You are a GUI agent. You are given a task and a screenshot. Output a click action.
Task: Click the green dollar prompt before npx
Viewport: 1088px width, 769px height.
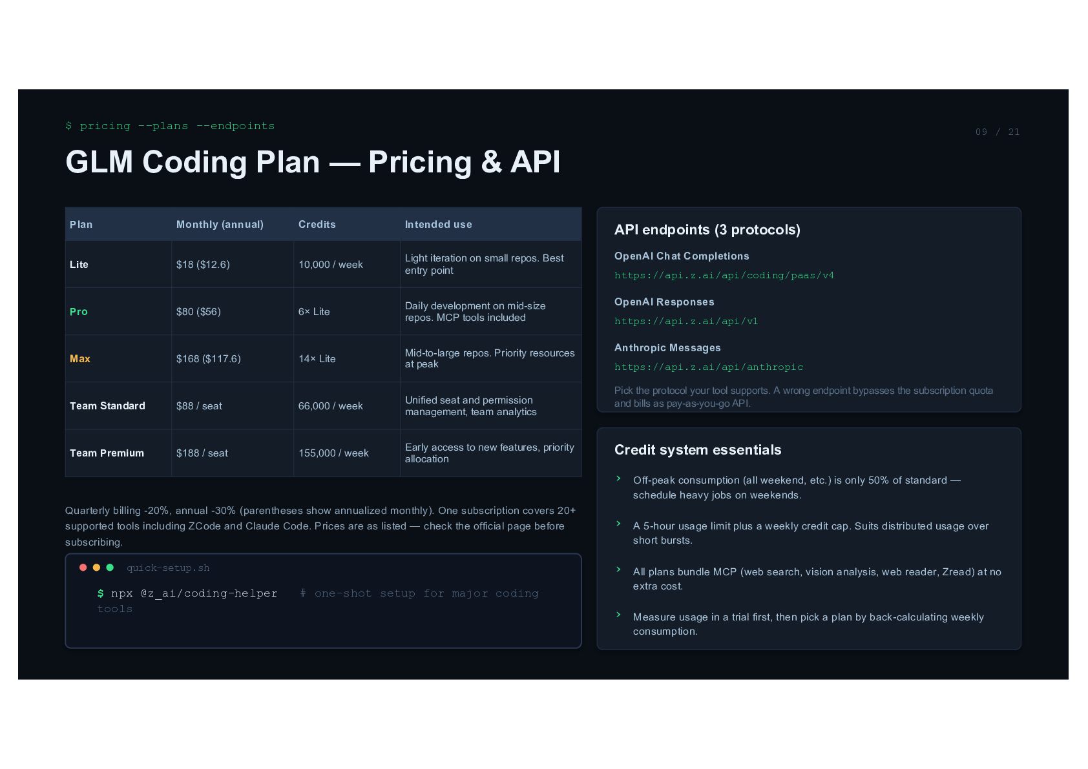click(x=100, y=593)
